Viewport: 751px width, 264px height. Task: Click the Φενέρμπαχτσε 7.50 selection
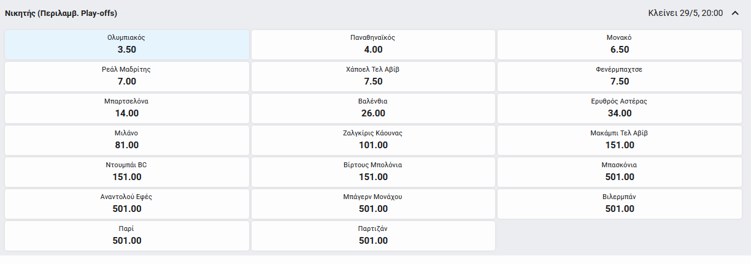pos(619,76)
